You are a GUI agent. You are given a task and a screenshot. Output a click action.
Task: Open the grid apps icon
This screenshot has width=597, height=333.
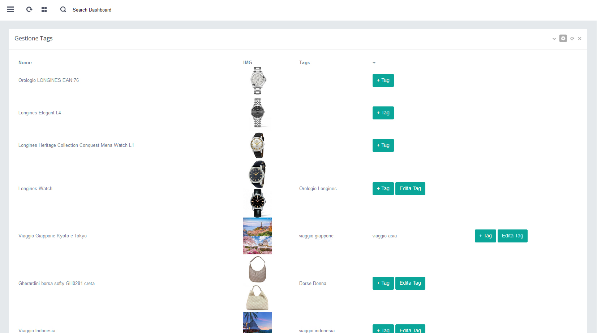(x=44, y=9)
